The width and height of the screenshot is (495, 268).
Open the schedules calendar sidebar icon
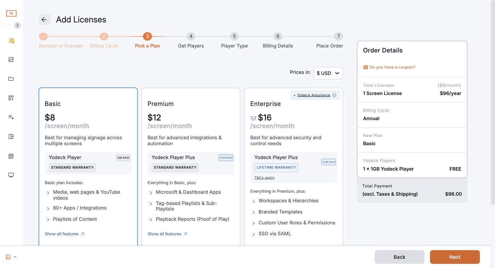(x=11, y=156)
